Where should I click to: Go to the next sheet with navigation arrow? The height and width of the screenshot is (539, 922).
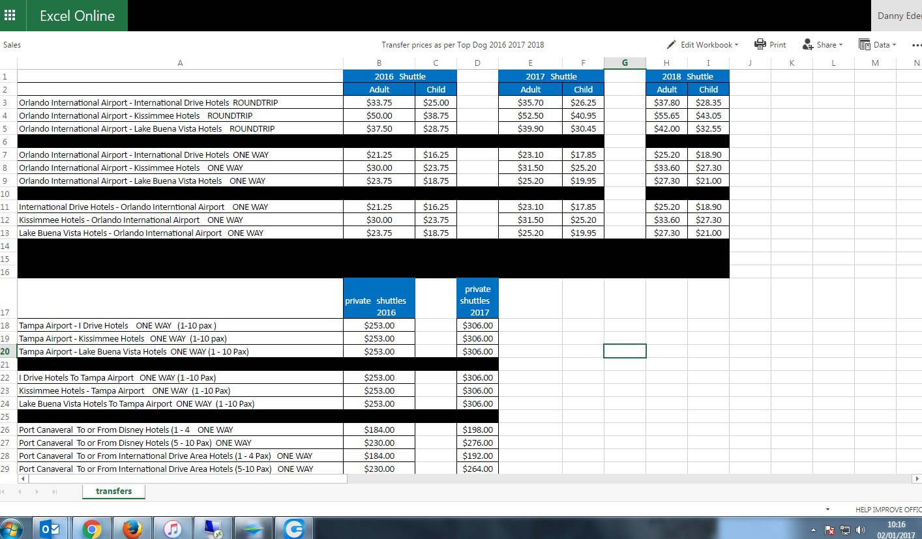pos(37,491)
